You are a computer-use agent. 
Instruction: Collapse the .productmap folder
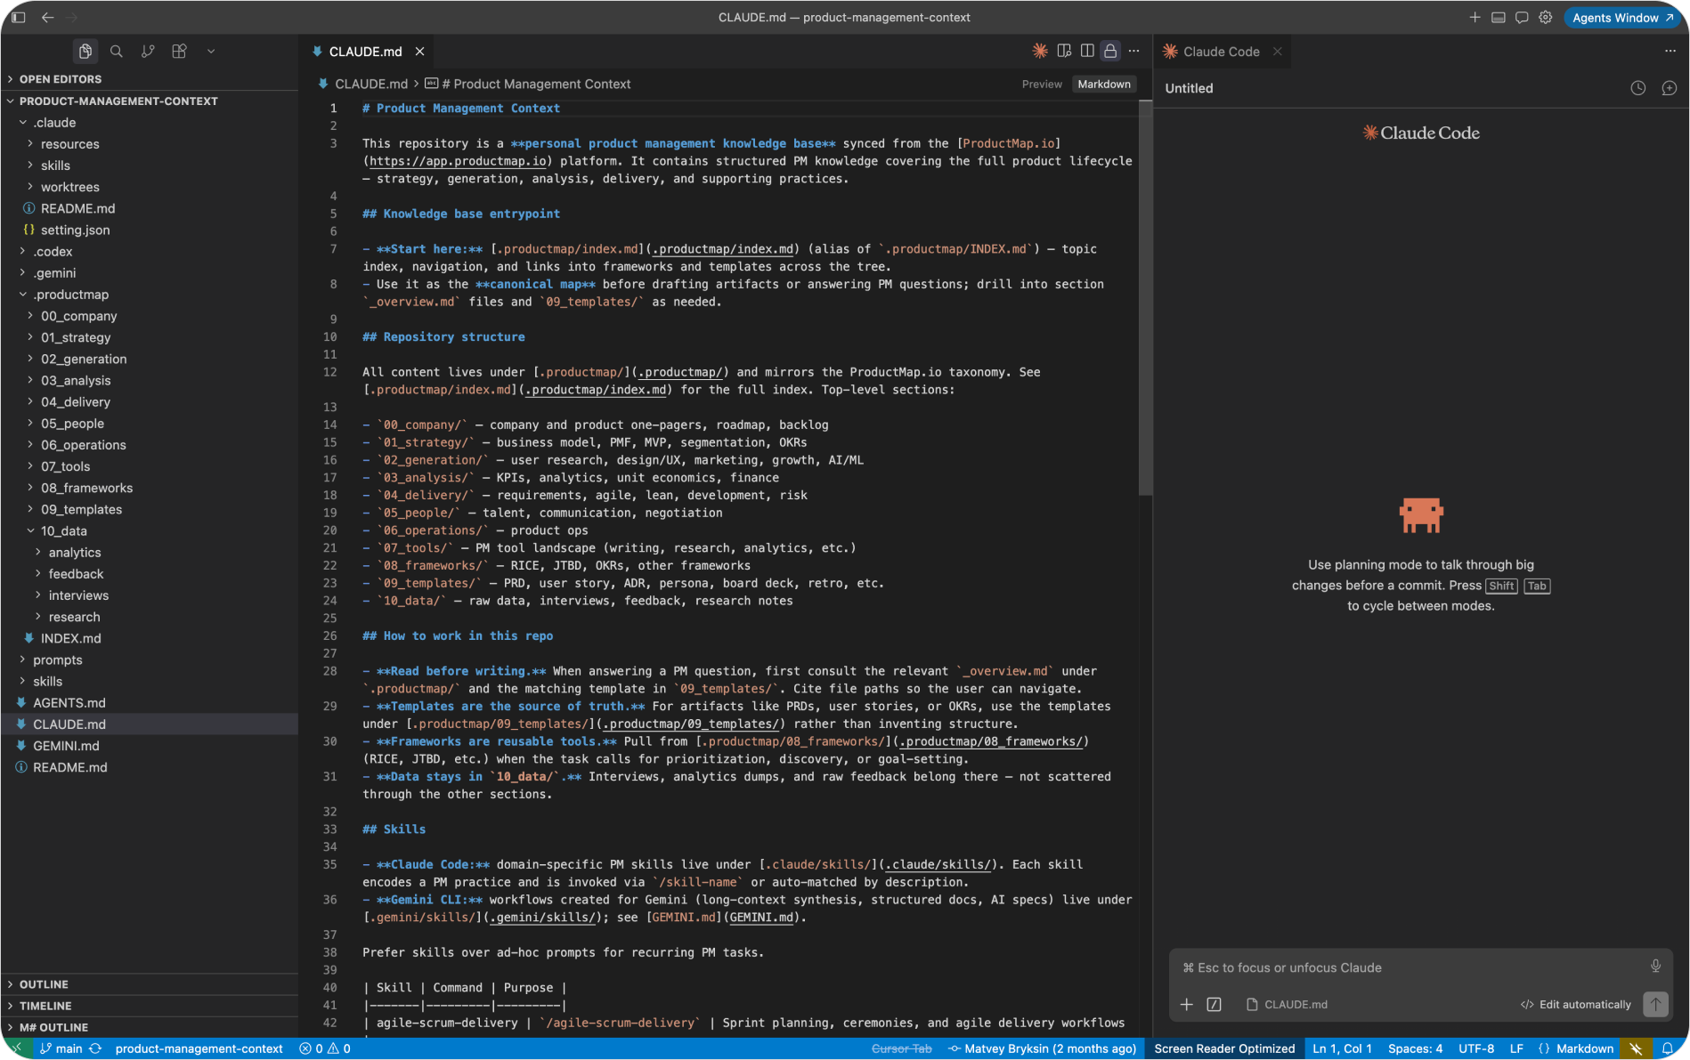[x=149, y=295]
